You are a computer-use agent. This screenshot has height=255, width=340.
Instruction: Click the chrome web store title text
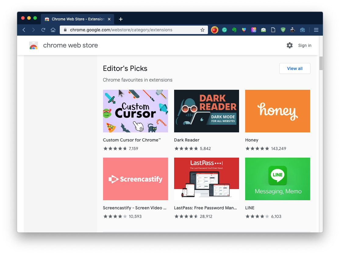70,45
